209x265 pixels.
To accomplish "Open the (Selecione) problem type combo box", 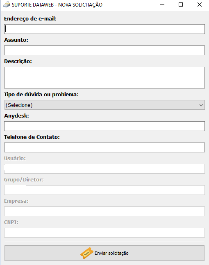I will [x=104, y=105].
